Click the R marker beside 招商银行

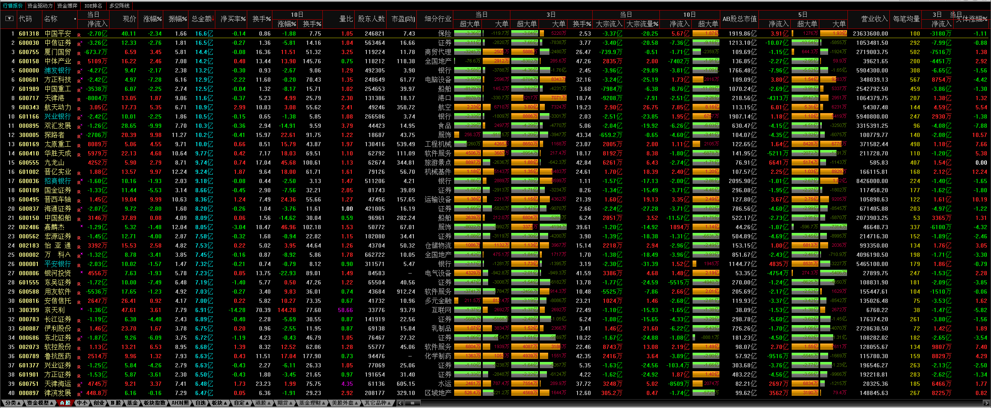79,182
